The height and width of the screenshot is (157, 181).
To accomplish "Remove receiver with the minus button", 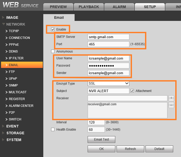I will pyautogui.click(x=171, y=105).
